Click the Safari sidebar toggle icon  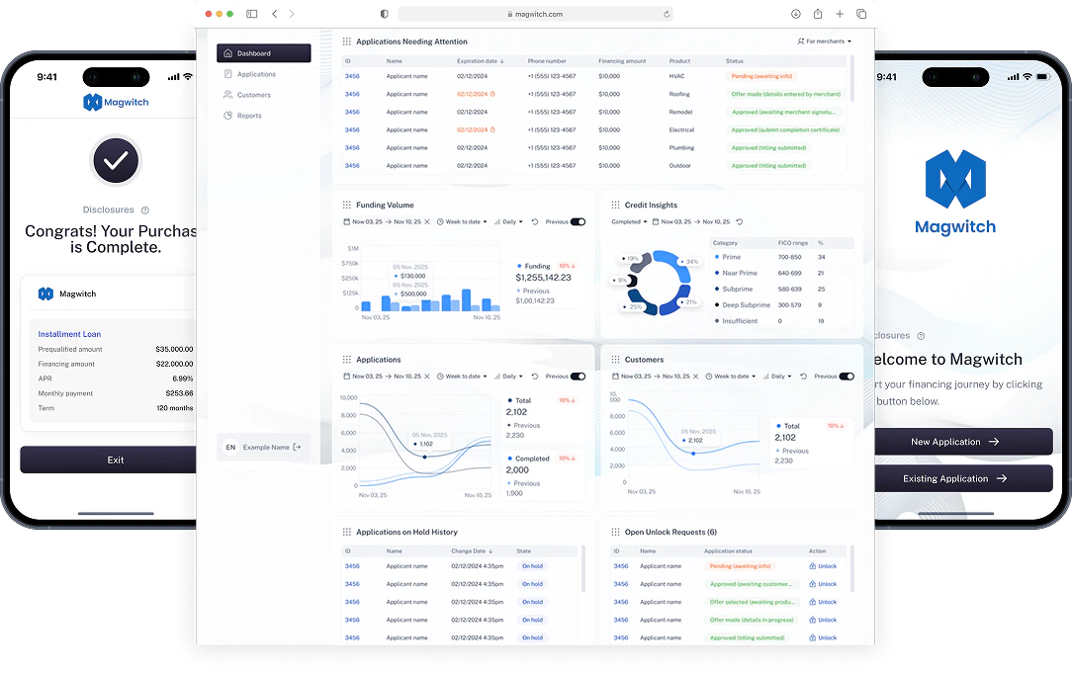252,14
